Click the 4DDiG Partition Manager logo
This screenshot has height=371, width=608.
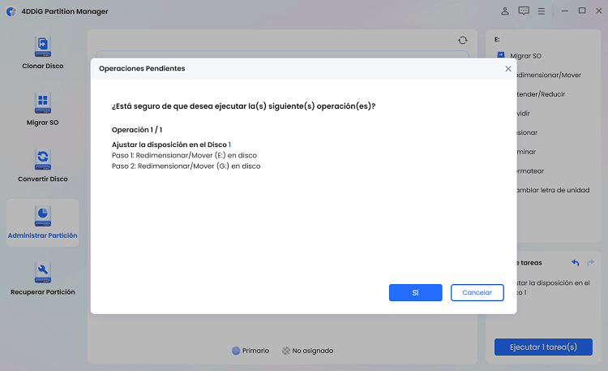(12, 11)
